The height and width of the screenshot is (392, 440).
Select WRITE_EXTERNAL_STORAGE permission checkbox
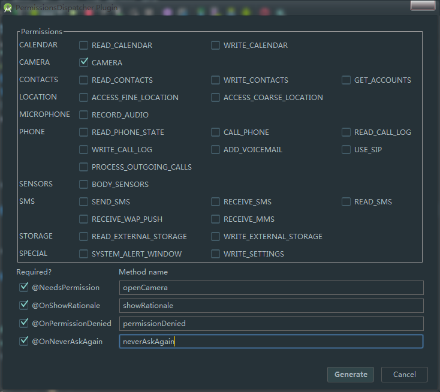click(215, 236)
